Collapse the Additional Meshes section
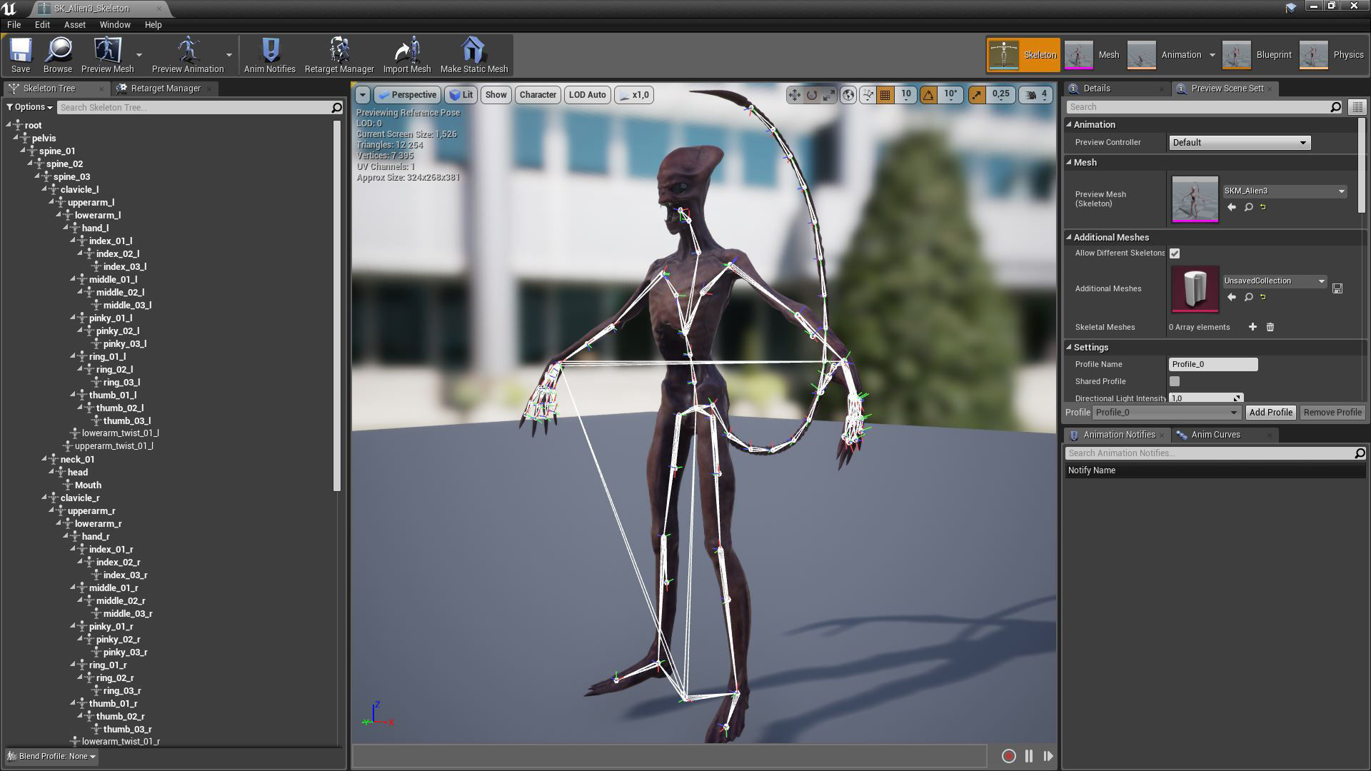The width and height of the screenshot is (1371, 771). [1069, 238]
